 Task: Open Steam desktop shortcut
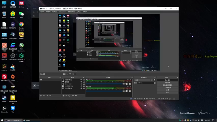pyautogui.click(x=4, y=99)
